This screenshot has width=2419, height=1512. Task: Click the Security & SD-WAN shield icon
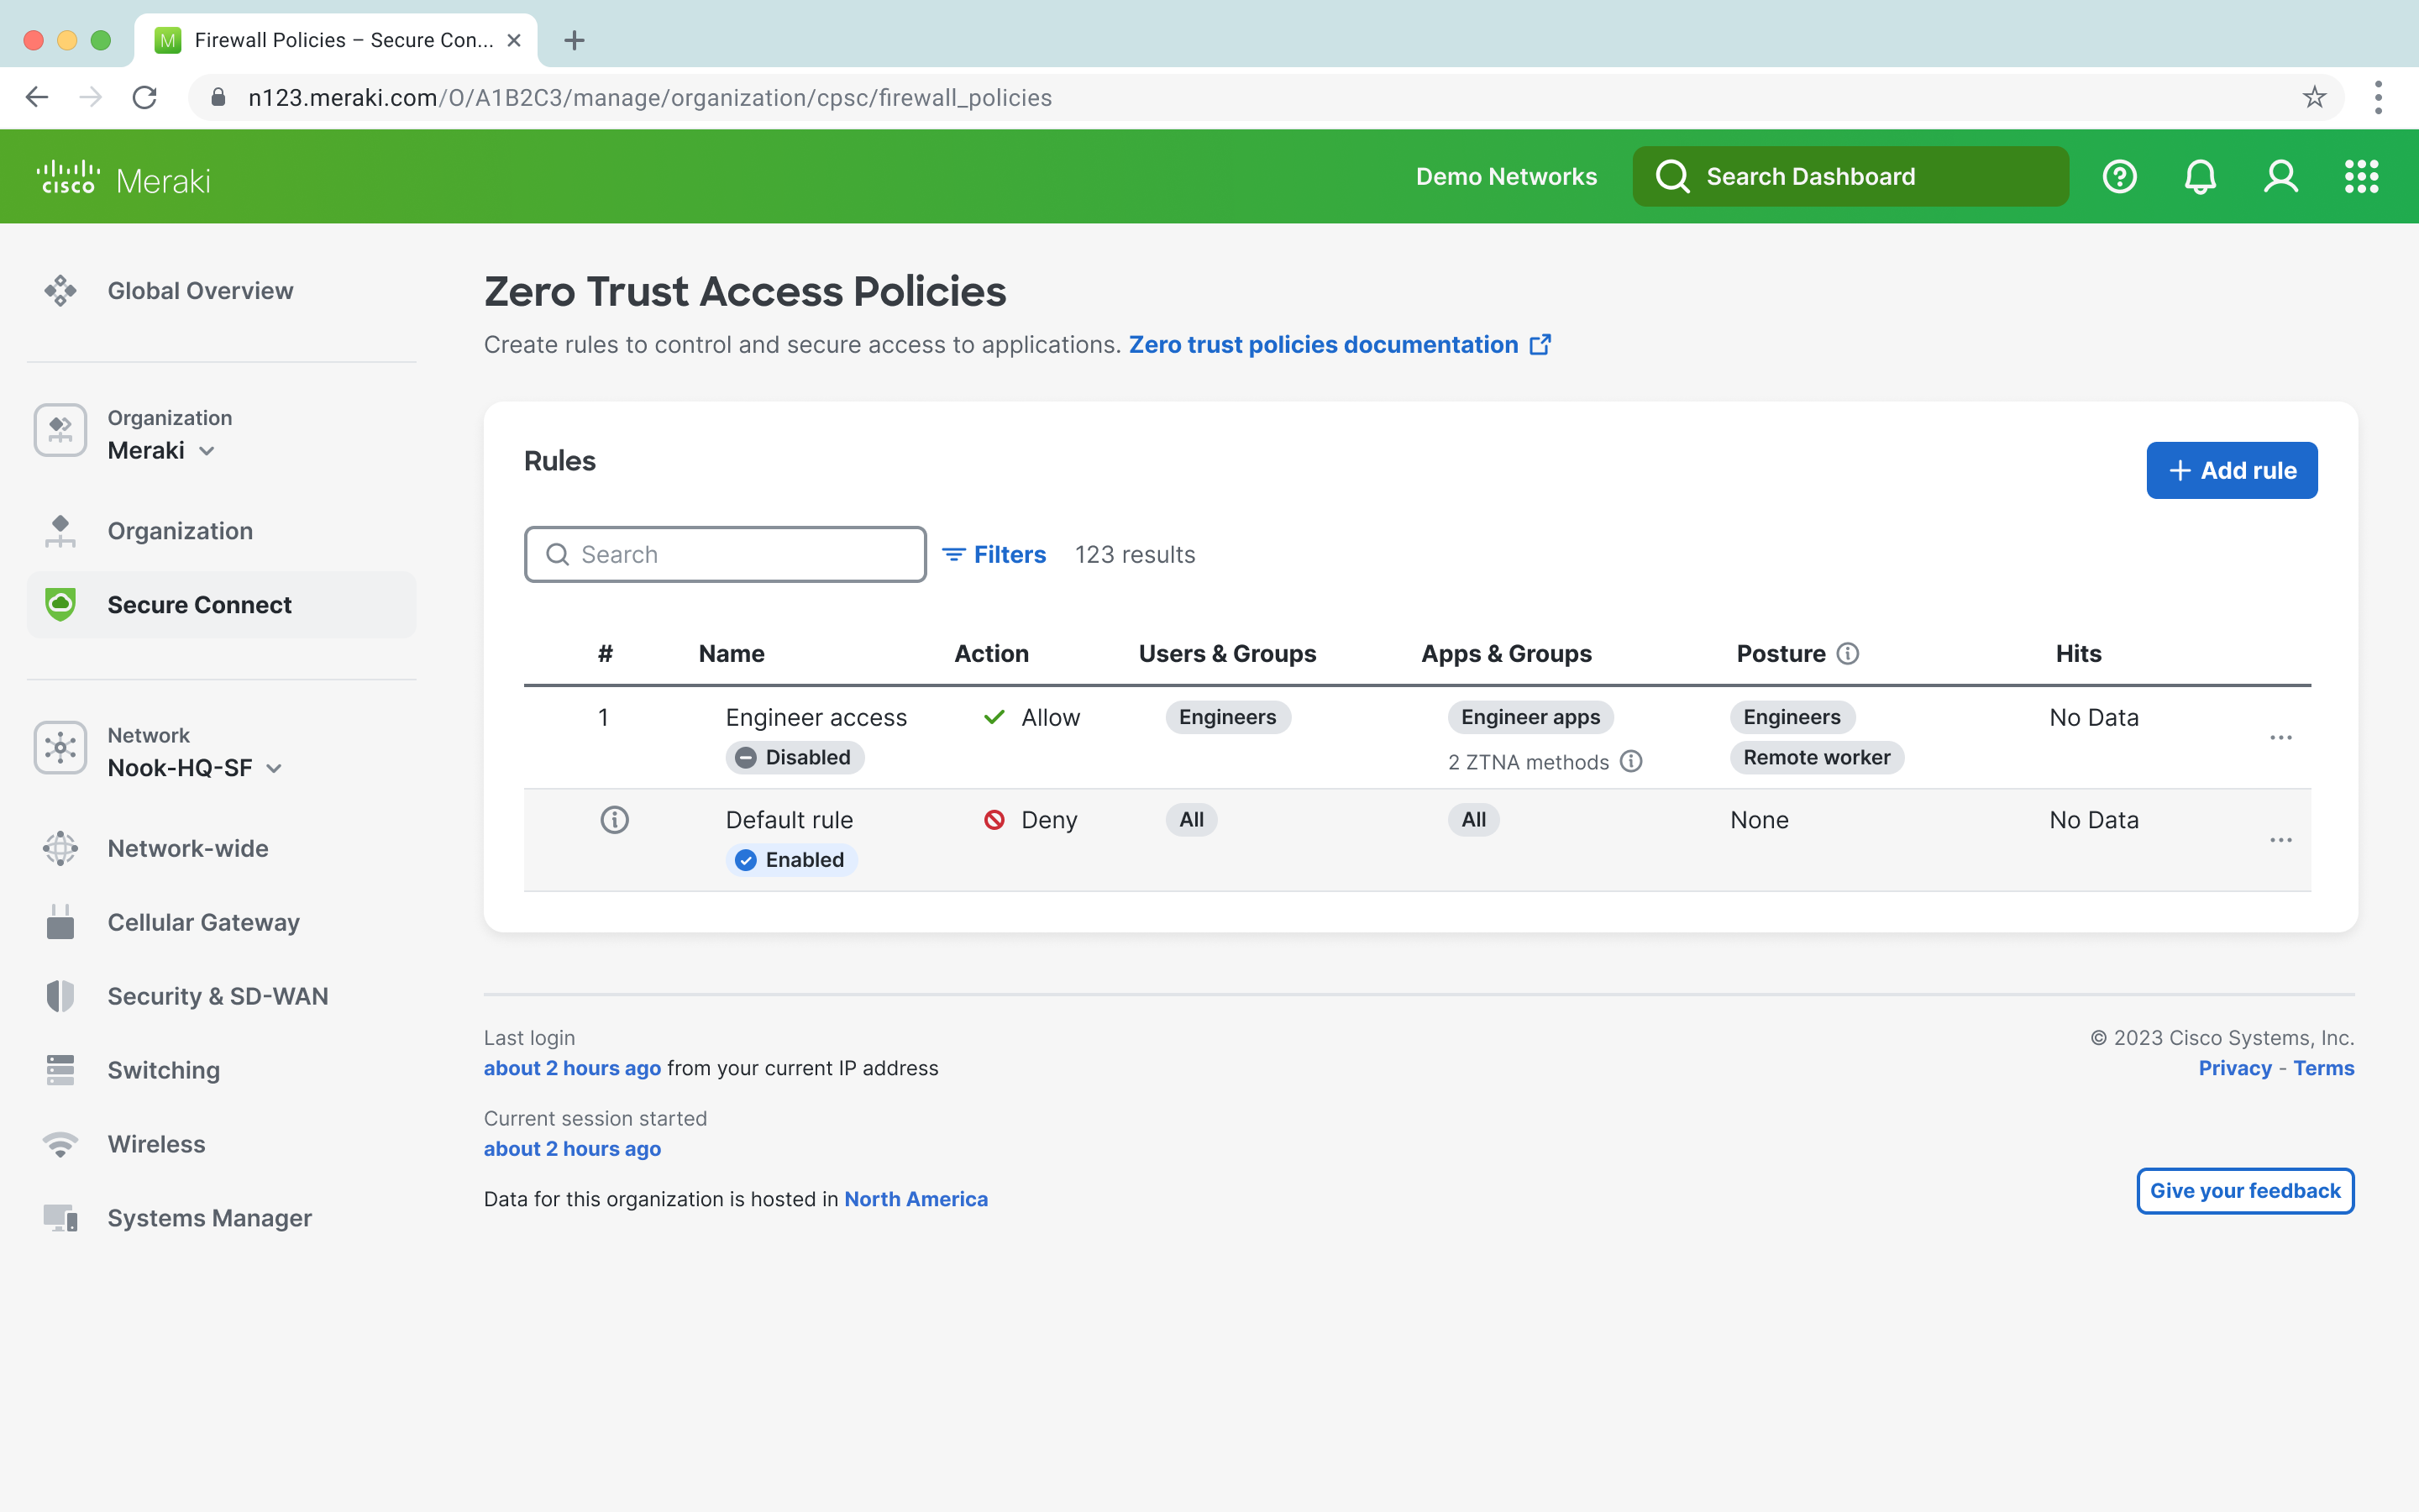point(60,996)
